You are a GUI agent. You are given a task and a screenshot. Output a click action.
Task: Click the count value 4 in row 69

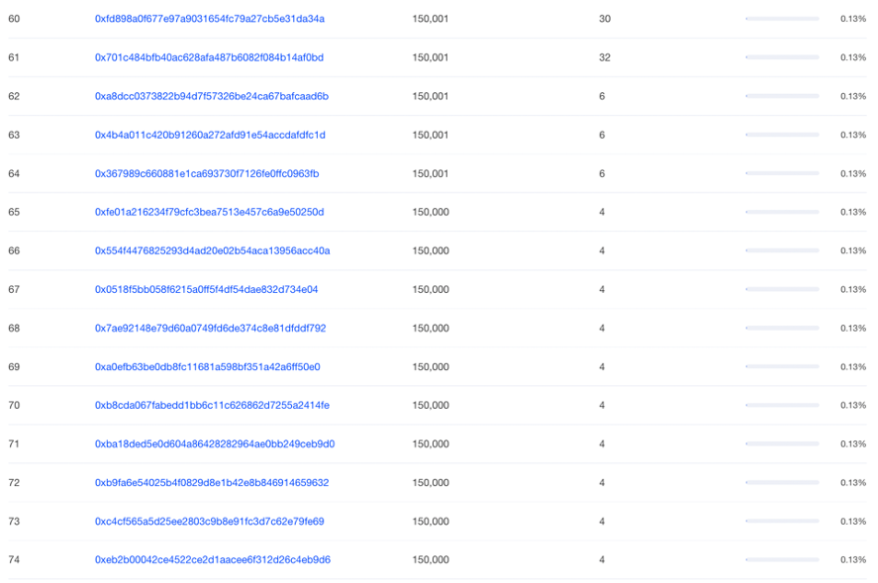pyautogui.click(x=602, y=367)
